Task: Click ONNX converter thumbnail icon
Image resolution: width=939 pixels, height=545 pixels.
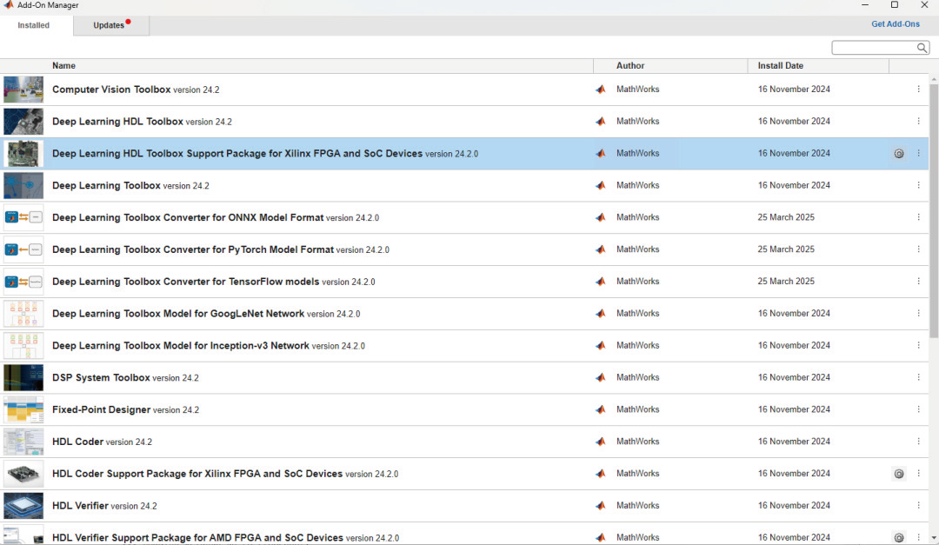Action: (x=23, y=217)
